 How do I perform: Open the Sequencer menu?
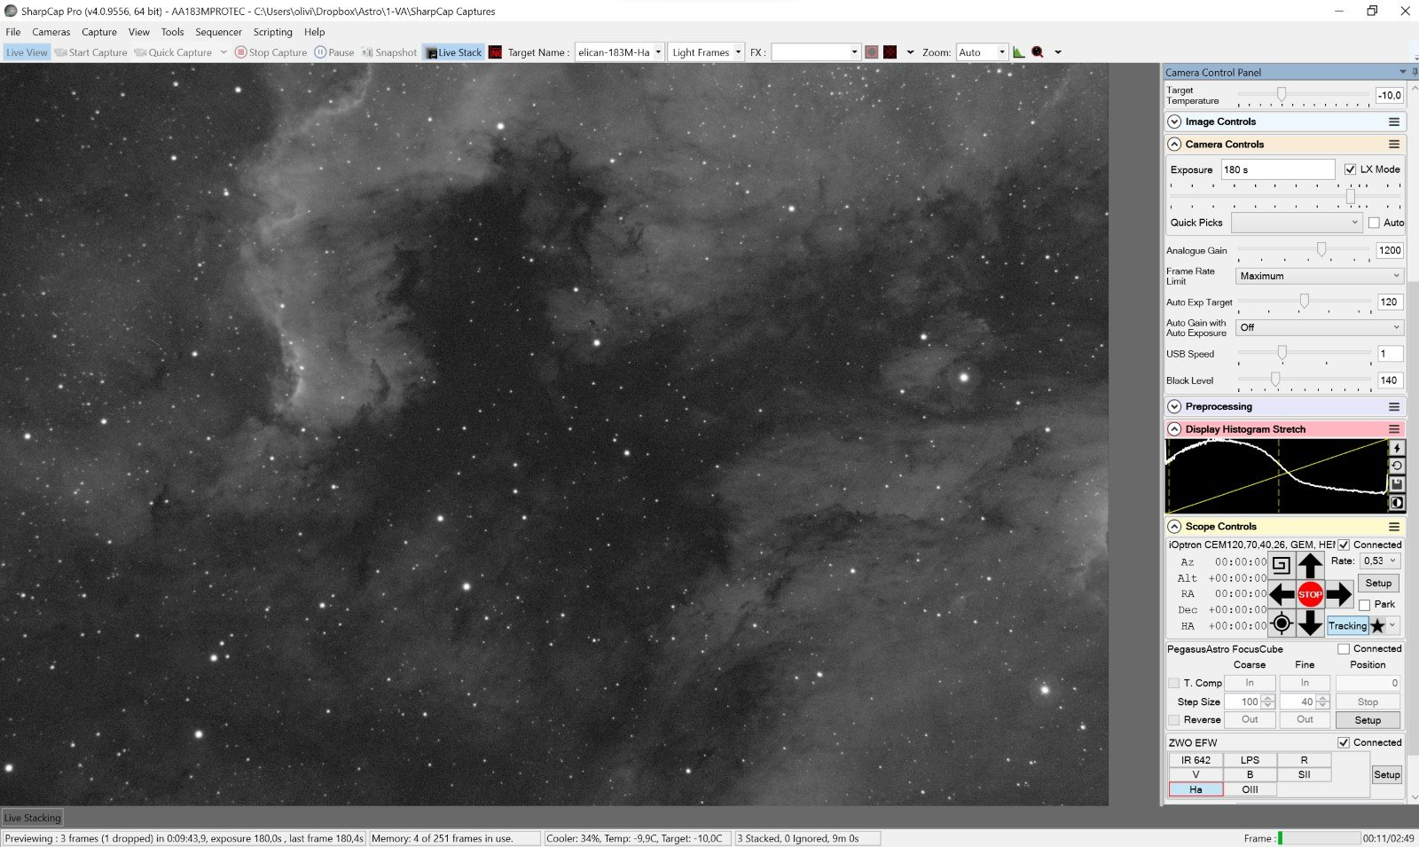pyautogui.click(x=218, y=32)
